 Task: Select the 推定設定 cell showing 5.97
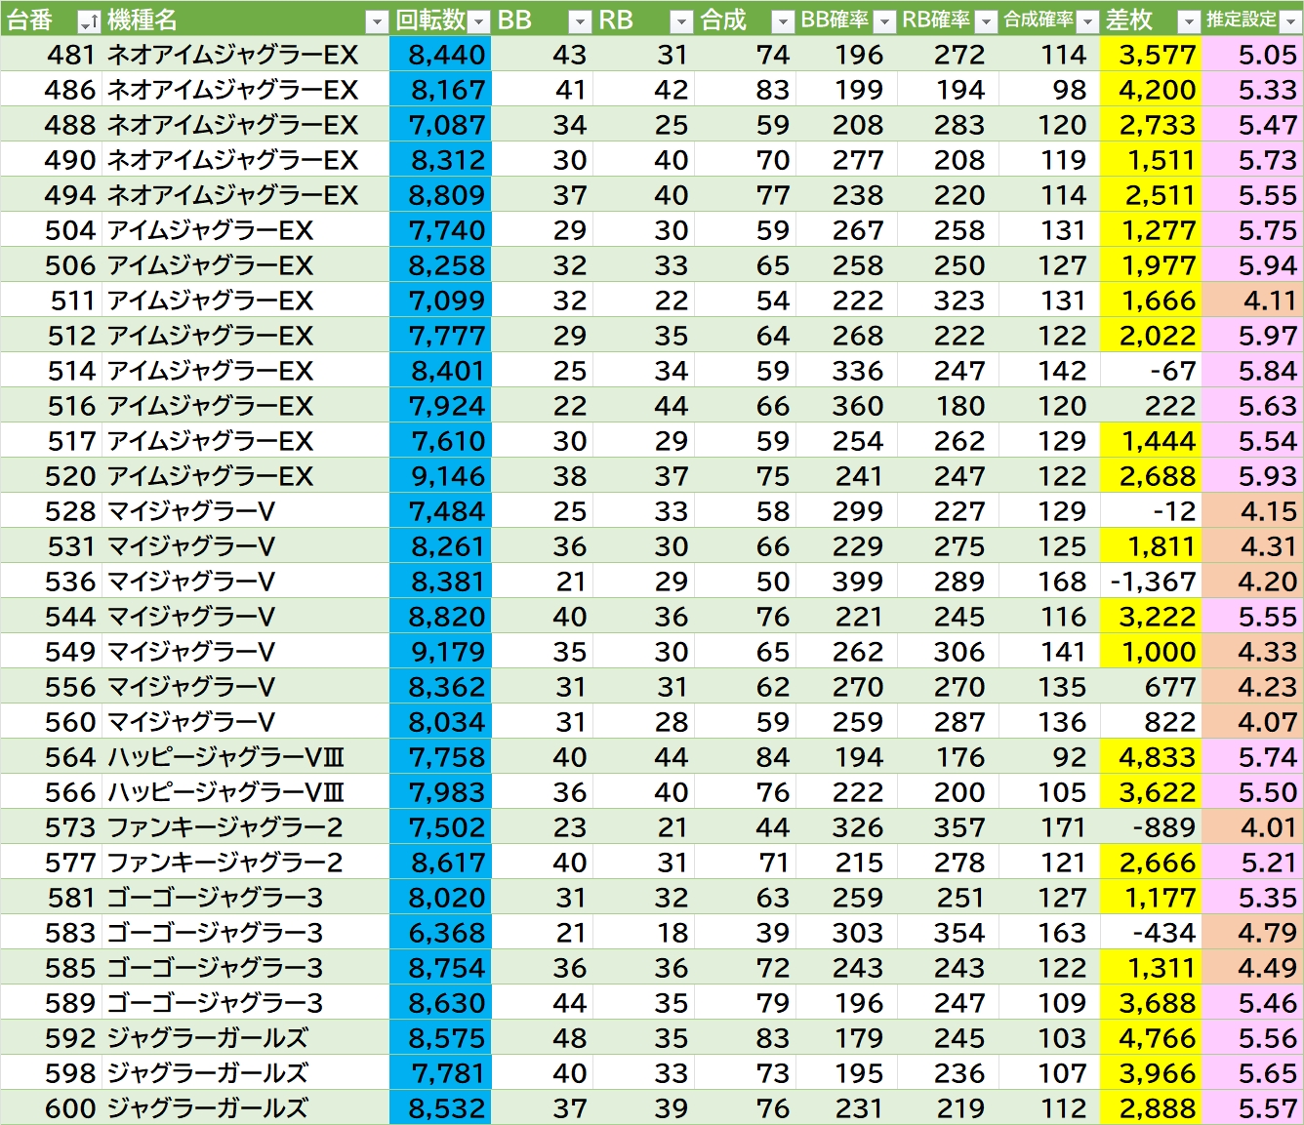tap(1253, 336)
